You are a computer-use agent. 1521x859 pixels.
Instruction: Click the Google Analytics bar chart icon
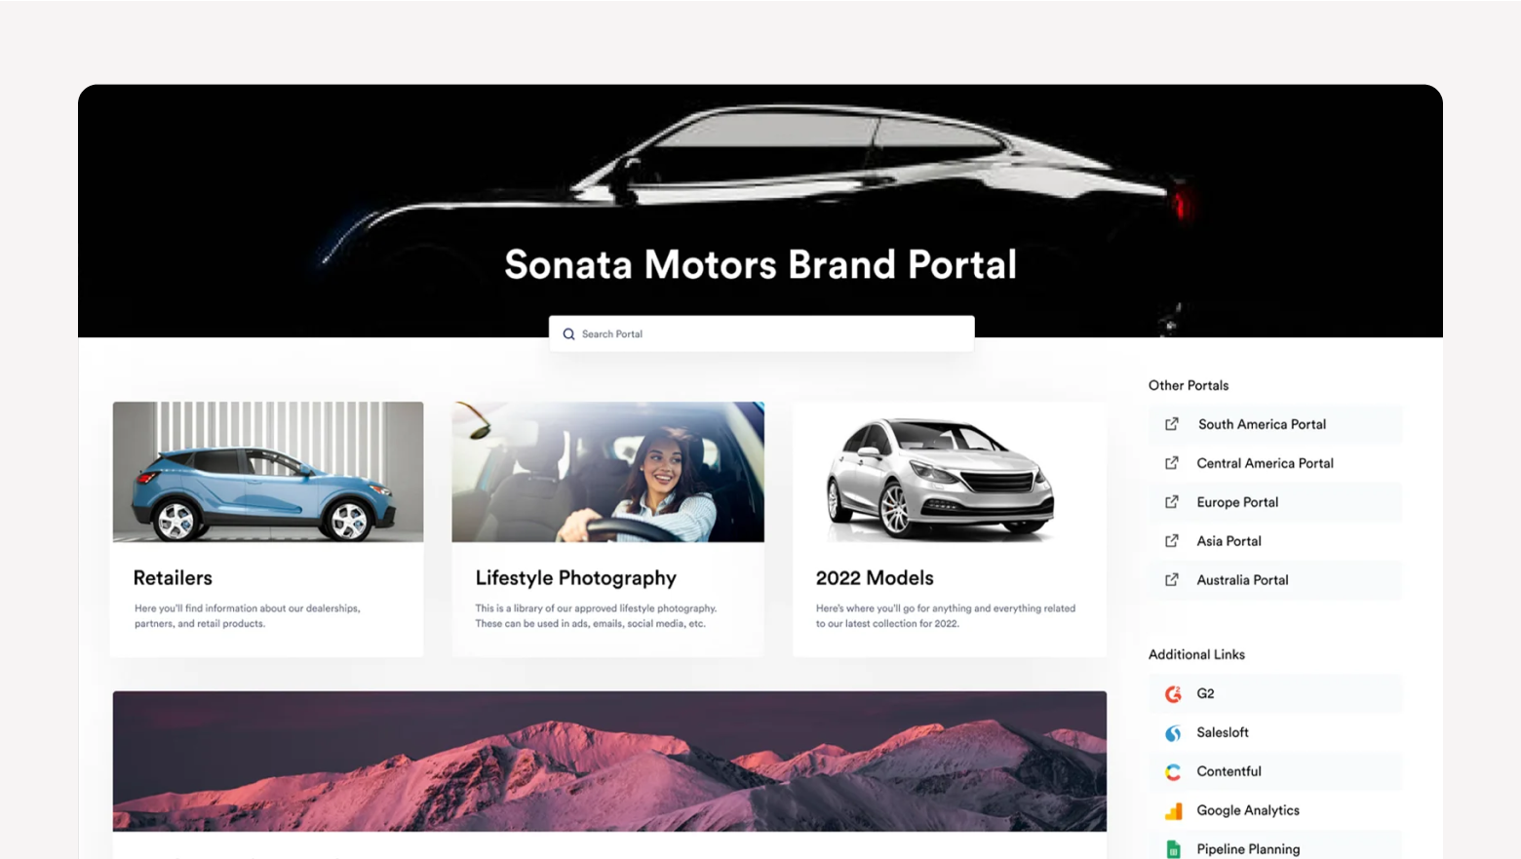tap(1173, 810)
